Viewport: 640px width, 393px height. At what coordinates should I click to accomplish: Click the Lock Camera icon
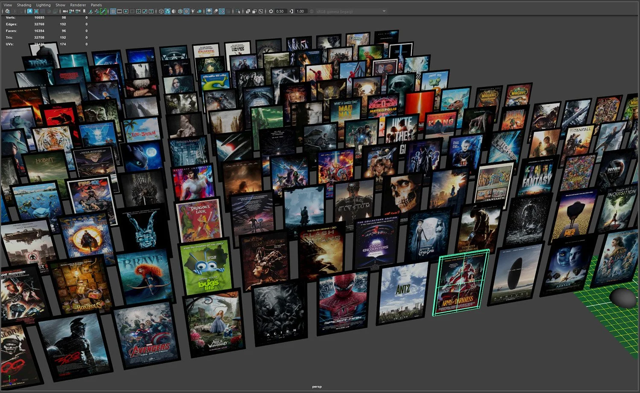pyautogui.click(x=71, y=11)
